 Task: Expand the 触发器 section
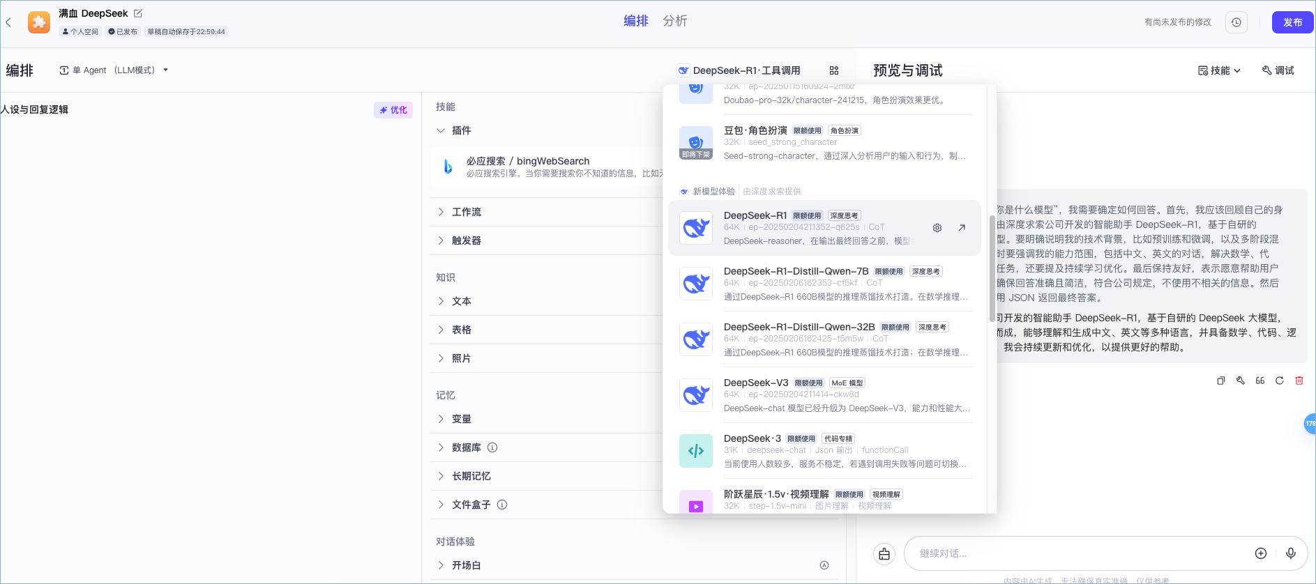[x=440, y=240]
